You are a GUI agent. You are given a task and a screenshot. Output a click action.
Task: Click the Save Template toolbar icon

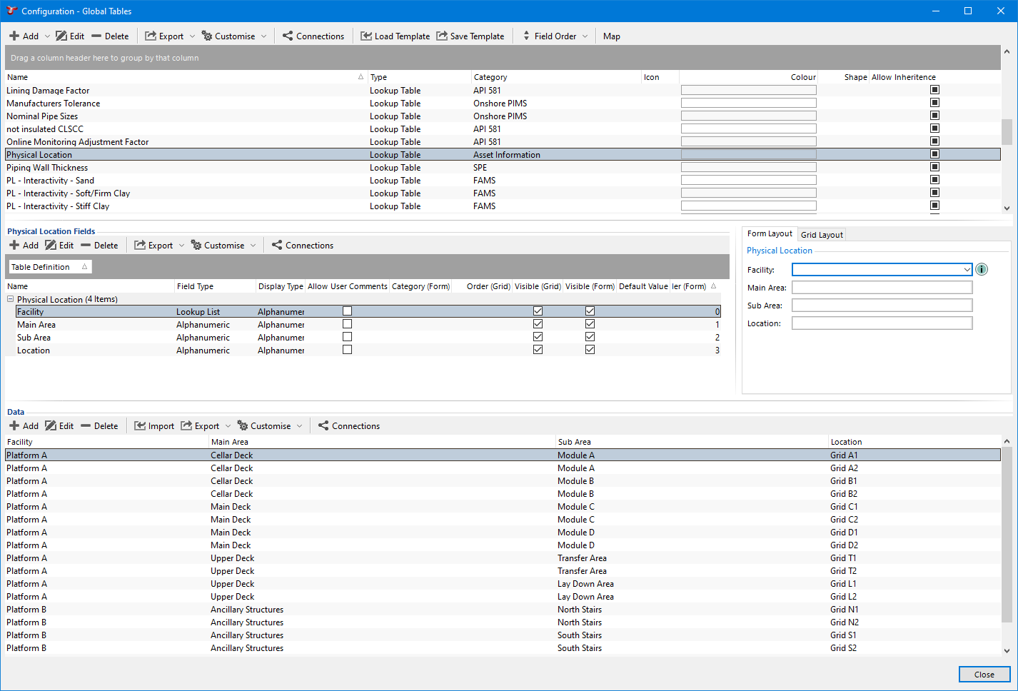point(443,36)
